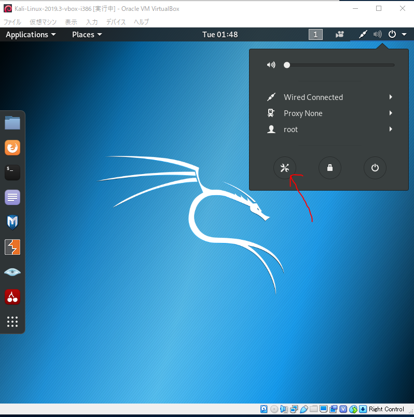
Task: Lock the screen with padlock button
Action: click(329, 168)
